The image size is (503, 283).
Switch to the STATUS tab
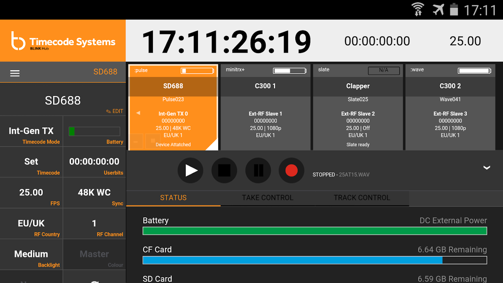click(x=173, y=198)
